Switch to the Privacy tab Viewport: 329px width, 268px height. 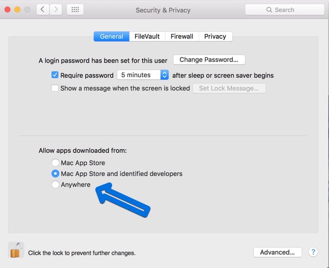[215, 37]
